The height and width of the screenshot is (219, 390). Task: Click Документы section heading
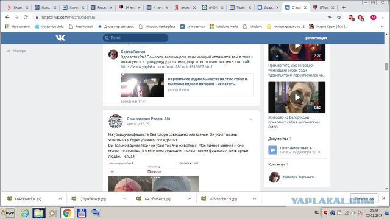tap(278, 139)
